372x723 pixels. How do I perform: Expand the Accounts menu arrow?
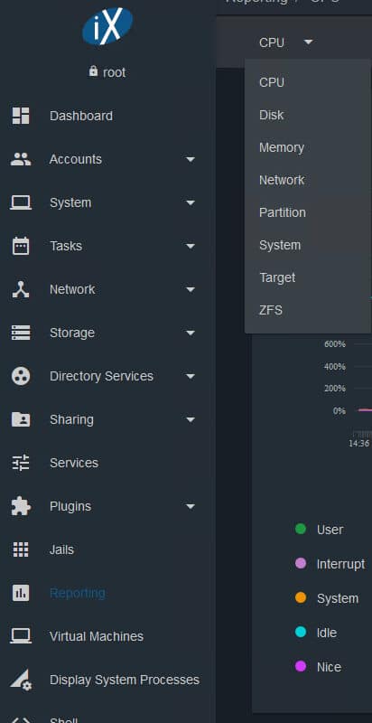(x=191, y=160)
